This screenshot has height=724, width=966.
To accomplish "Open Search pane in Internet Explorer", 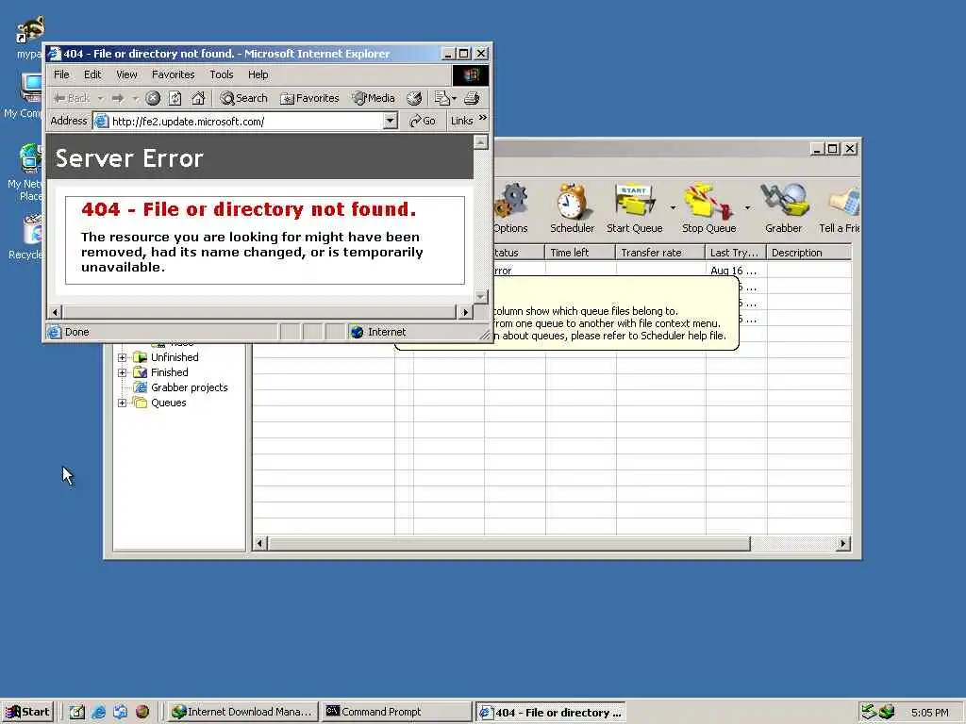I will (244, 98).
